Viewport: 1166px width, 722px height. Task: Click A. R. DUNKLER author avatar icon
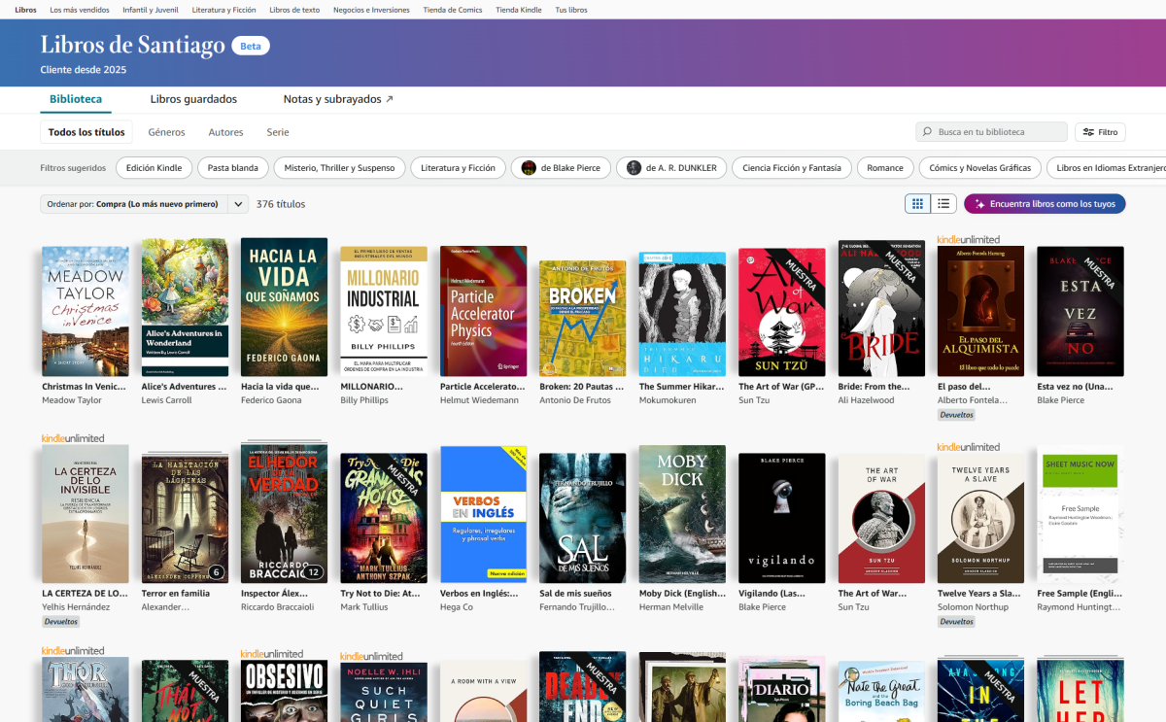634,168
